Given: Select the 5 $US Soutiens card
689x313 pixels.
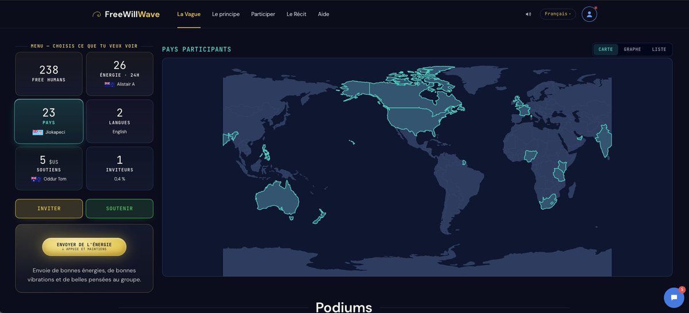Looking at the screenshot, I should click(x=49, y=169).
